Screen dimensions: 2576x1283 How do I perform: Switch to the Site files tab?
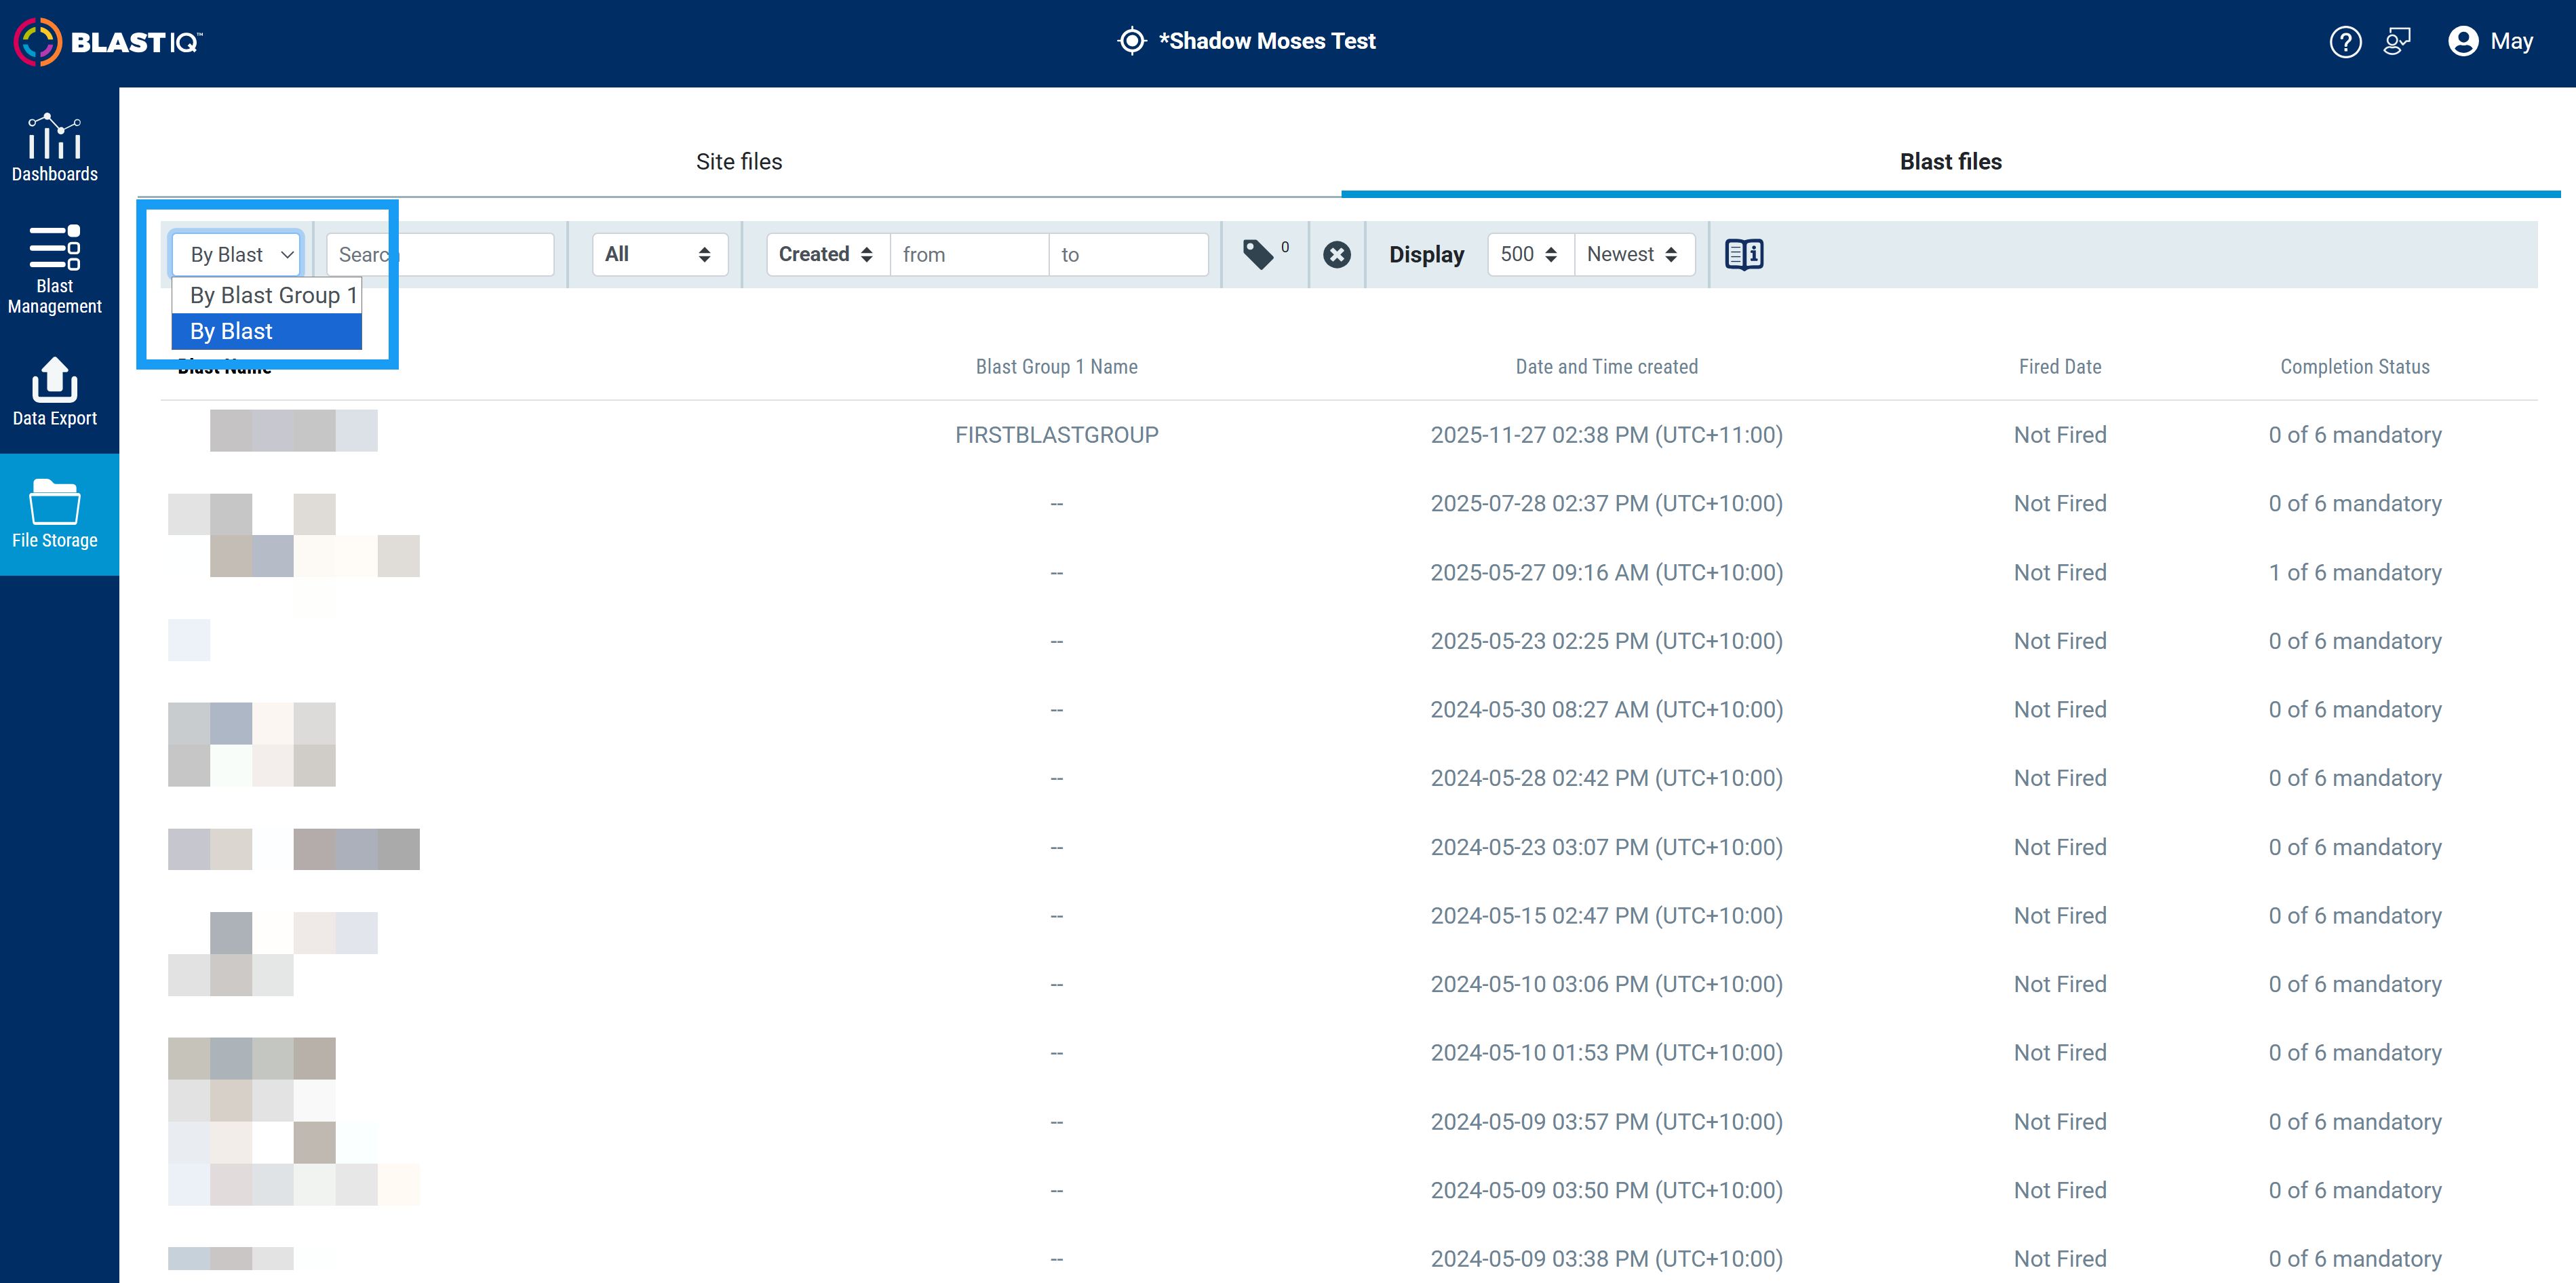[x=739, y=162]
